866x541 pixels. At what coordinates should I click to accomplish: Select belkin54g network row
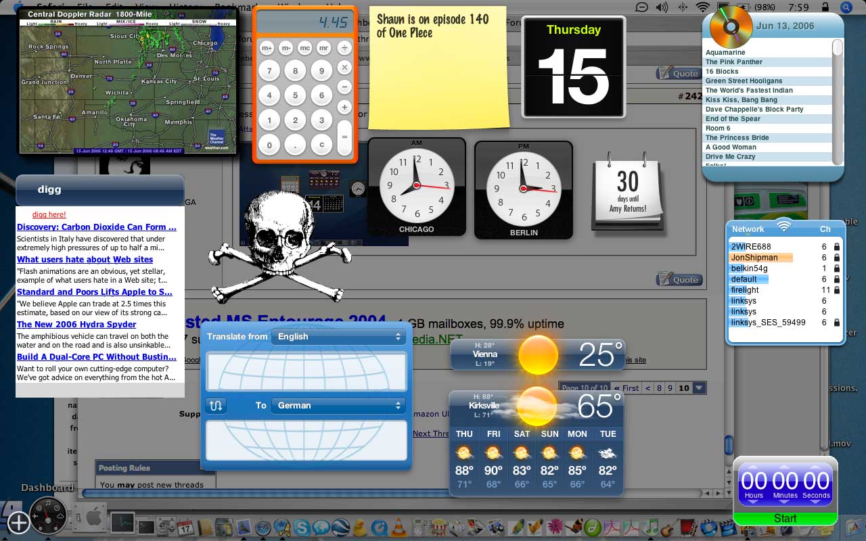click(x=785, y=268)
